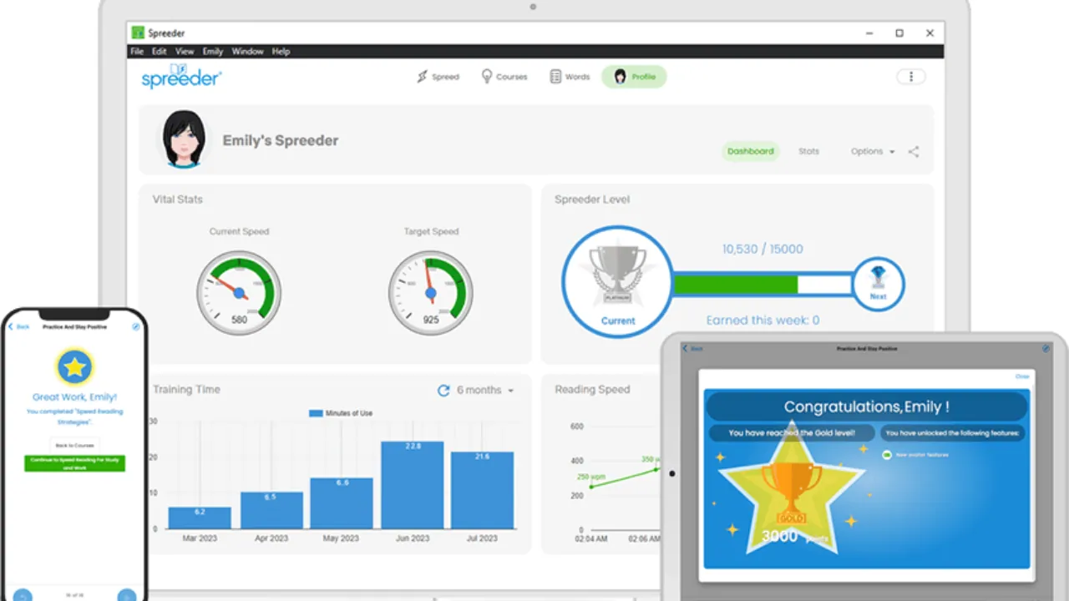The image size is (1069, 601).
Task: Open the Emily menu
Action: pyautogui.click(x=213, y=51)
